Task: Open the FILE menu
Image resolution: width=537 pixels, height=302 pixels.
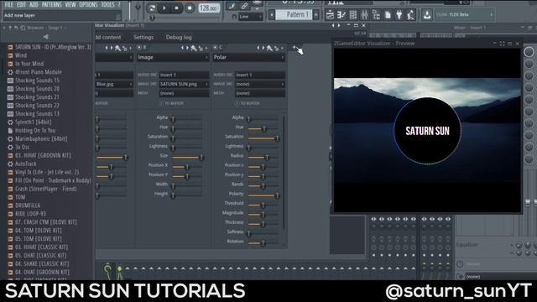Action: coord(9,4)
